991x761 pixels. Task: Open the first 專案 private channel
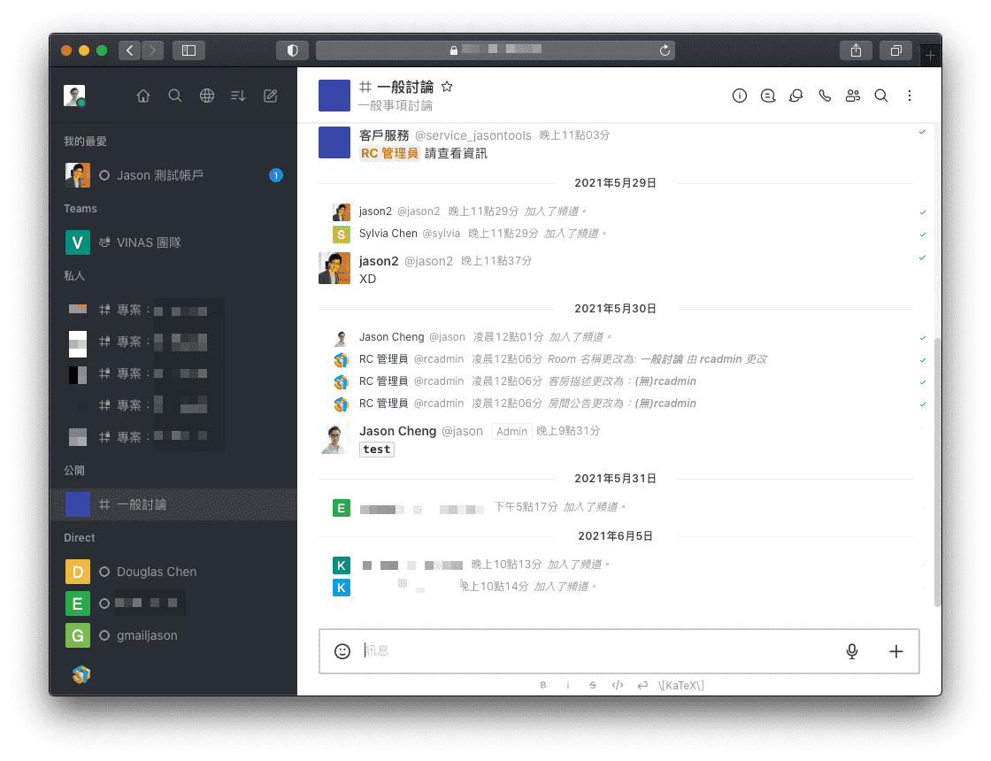point(173,310)
